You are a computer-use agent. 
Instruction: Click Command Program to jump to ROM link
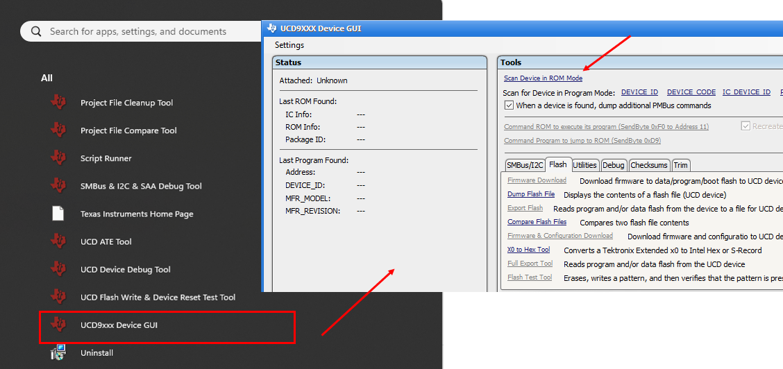coord(582,141)
